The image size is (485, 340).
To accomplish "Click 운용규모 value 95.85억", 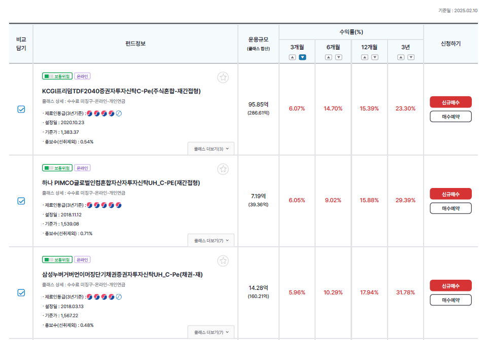I will pos(258,104).
